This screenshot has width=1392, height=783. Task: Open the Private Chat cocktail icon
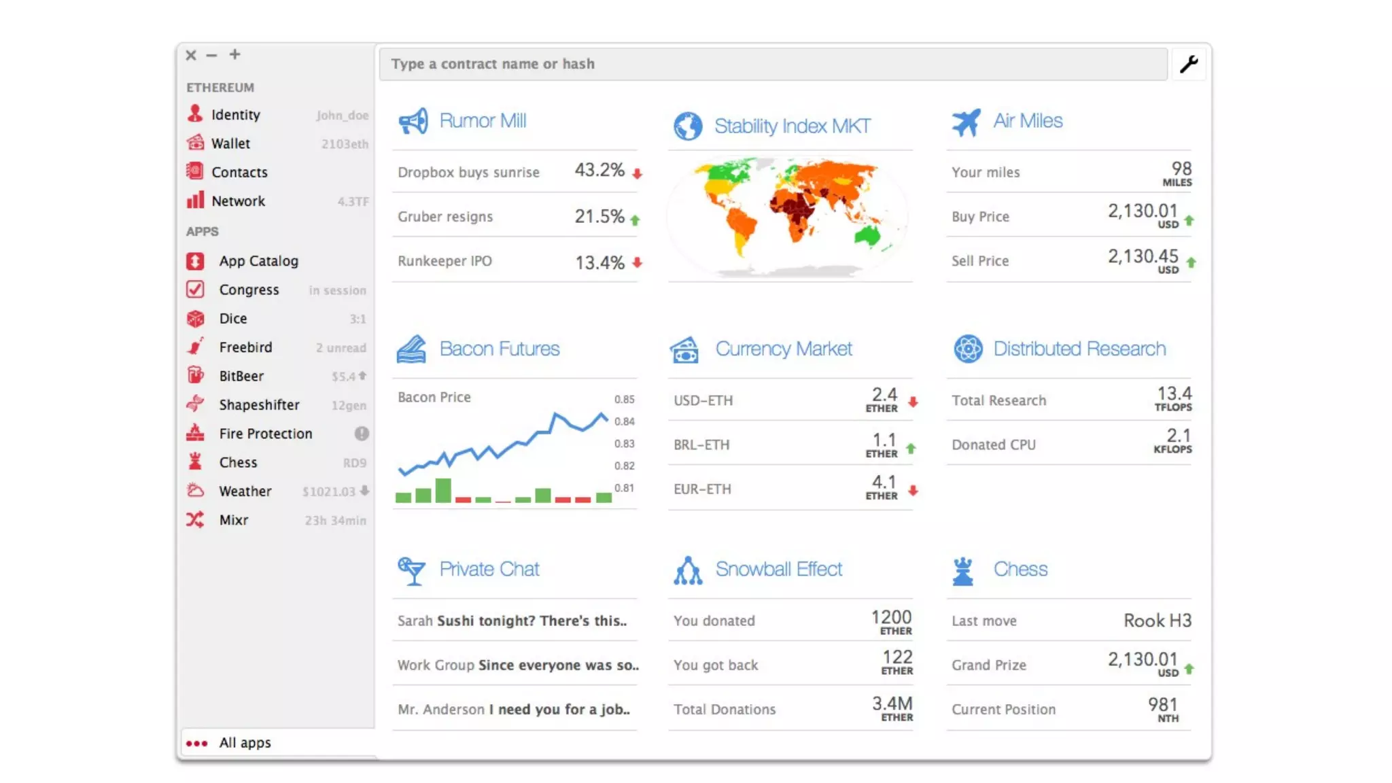(x=411, y=570)
